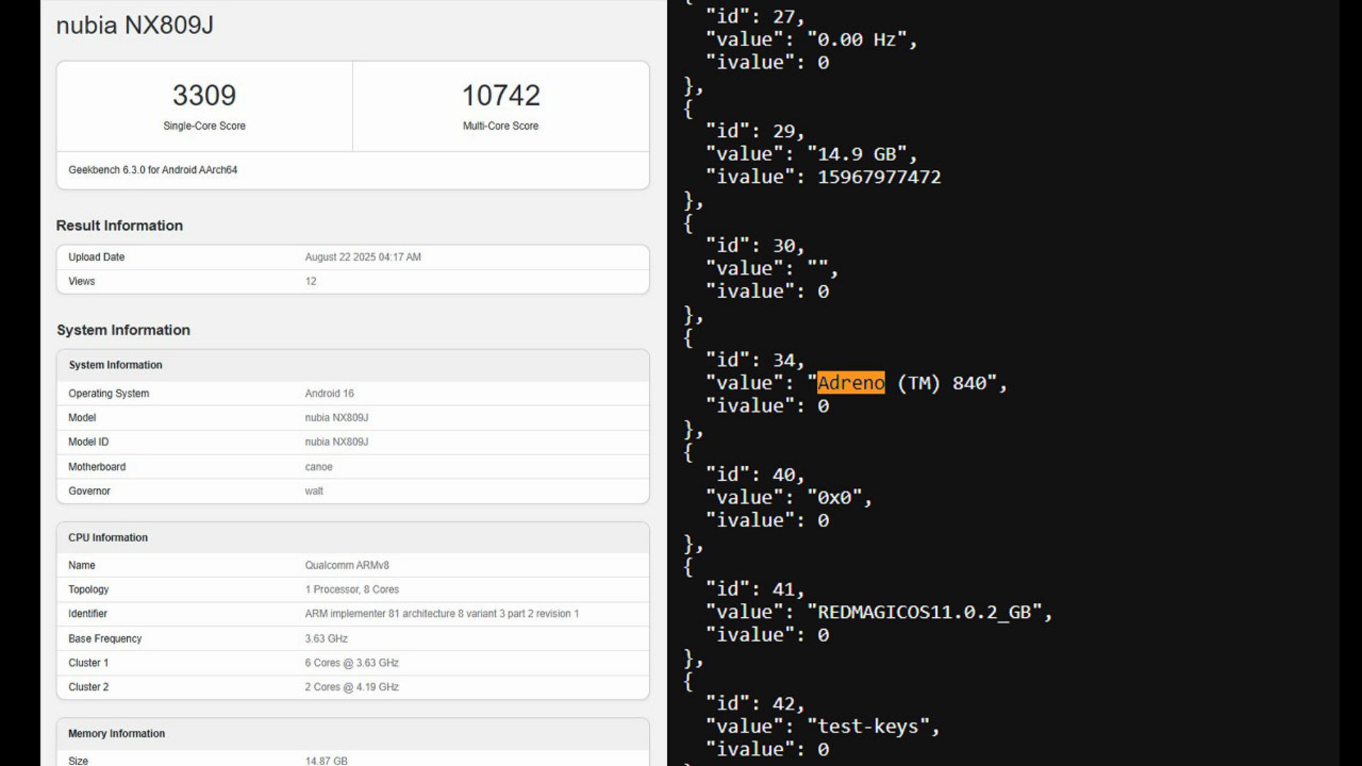Select the Android 16 operating system value
This screenshot has width=1362, height=766.
tap(329, 393)
